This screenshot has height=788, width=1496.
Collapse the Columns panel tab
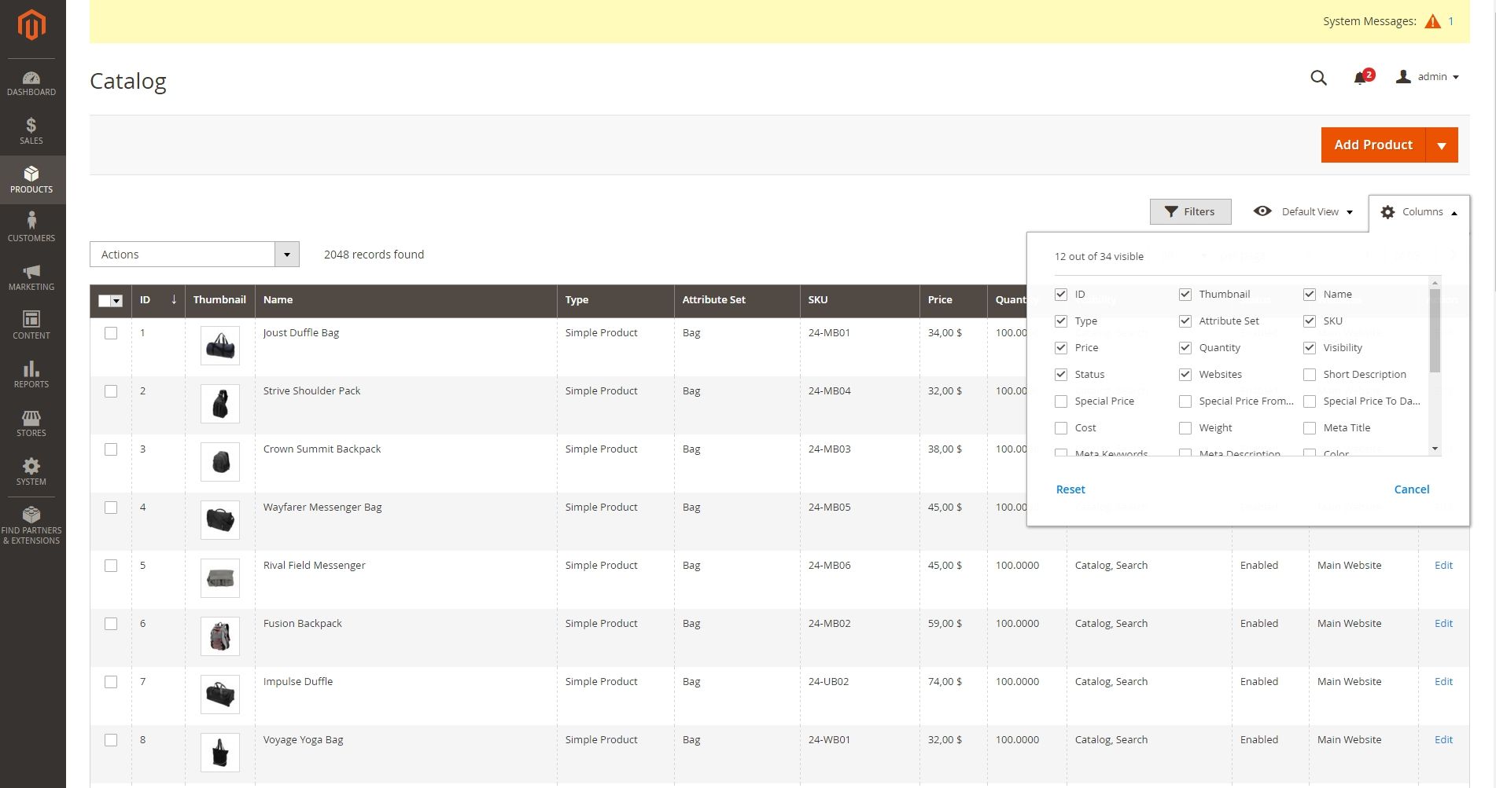coord(1419,212)
